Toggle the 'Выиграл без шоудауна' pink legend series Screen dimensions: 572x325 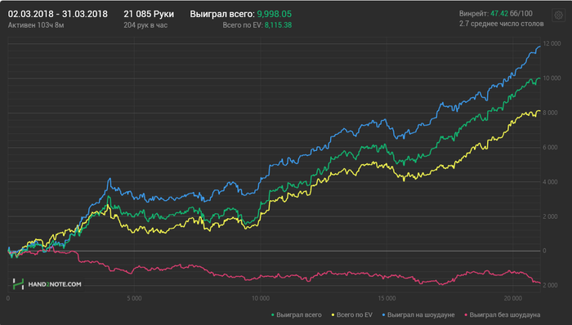tap(503, 315)
